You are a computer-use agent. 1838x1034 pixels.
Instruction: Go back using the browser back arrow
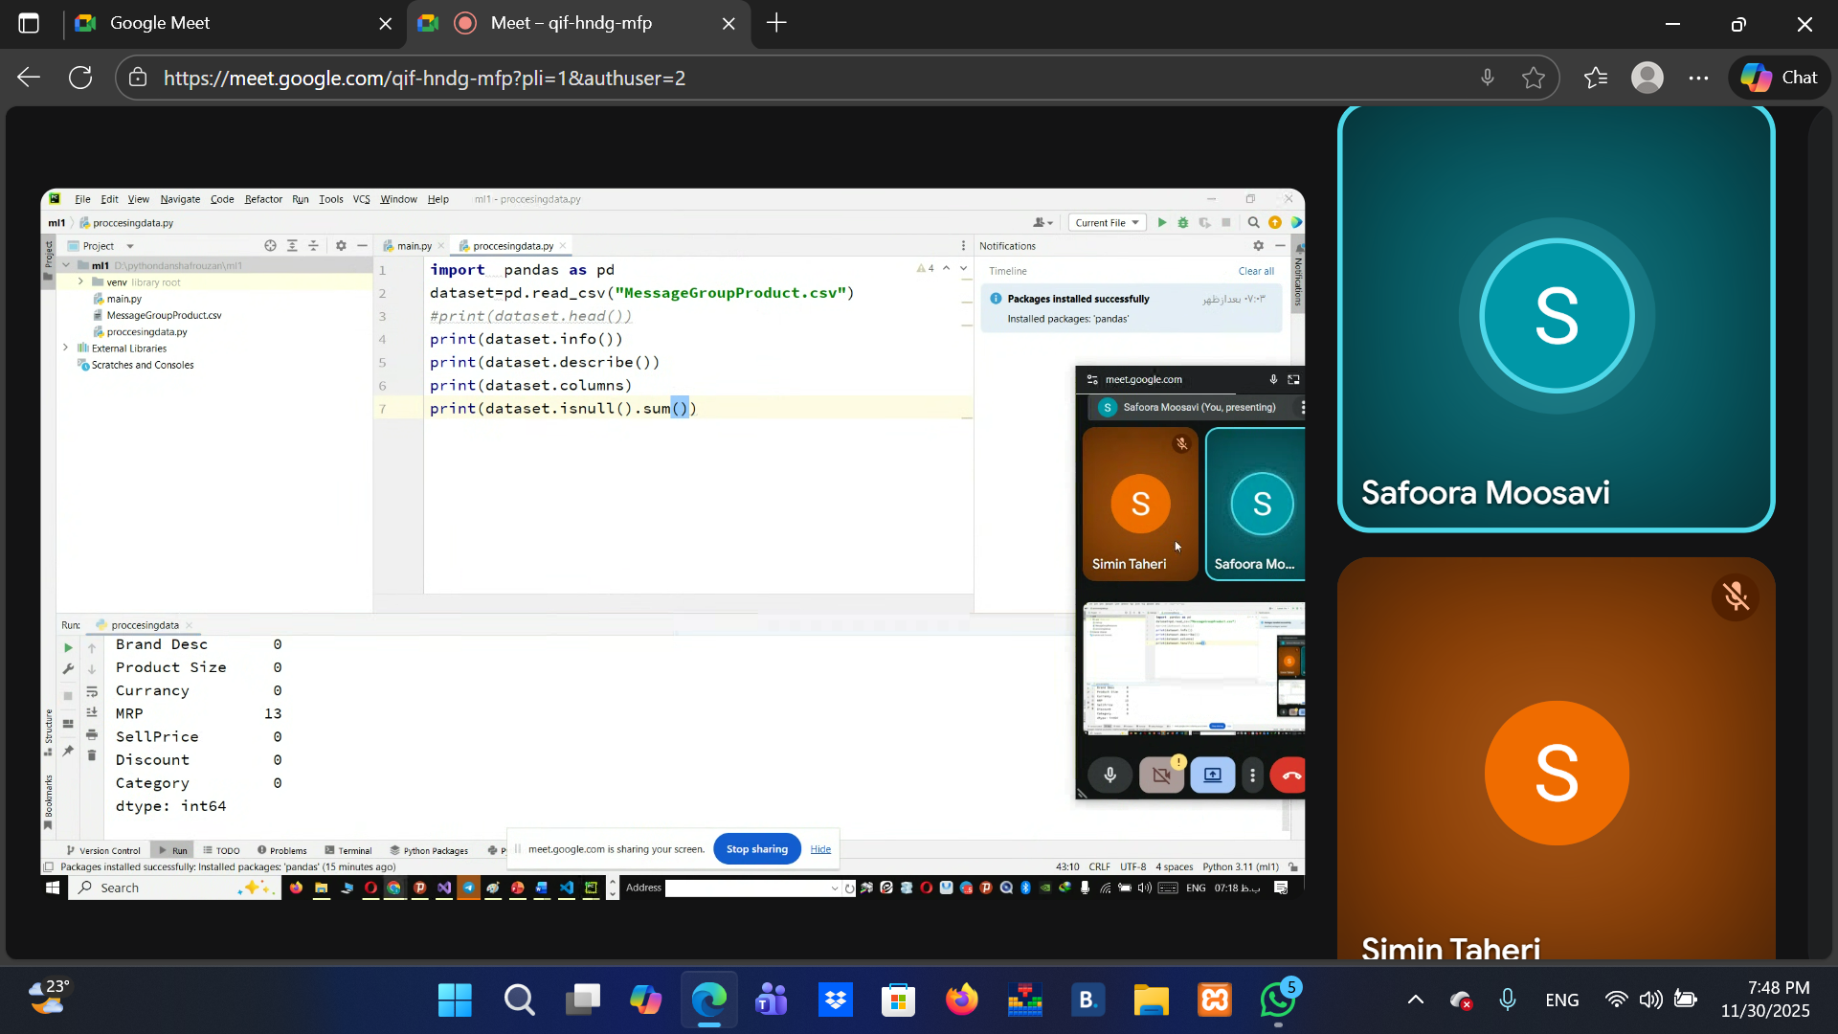click(x=29, y=78)
